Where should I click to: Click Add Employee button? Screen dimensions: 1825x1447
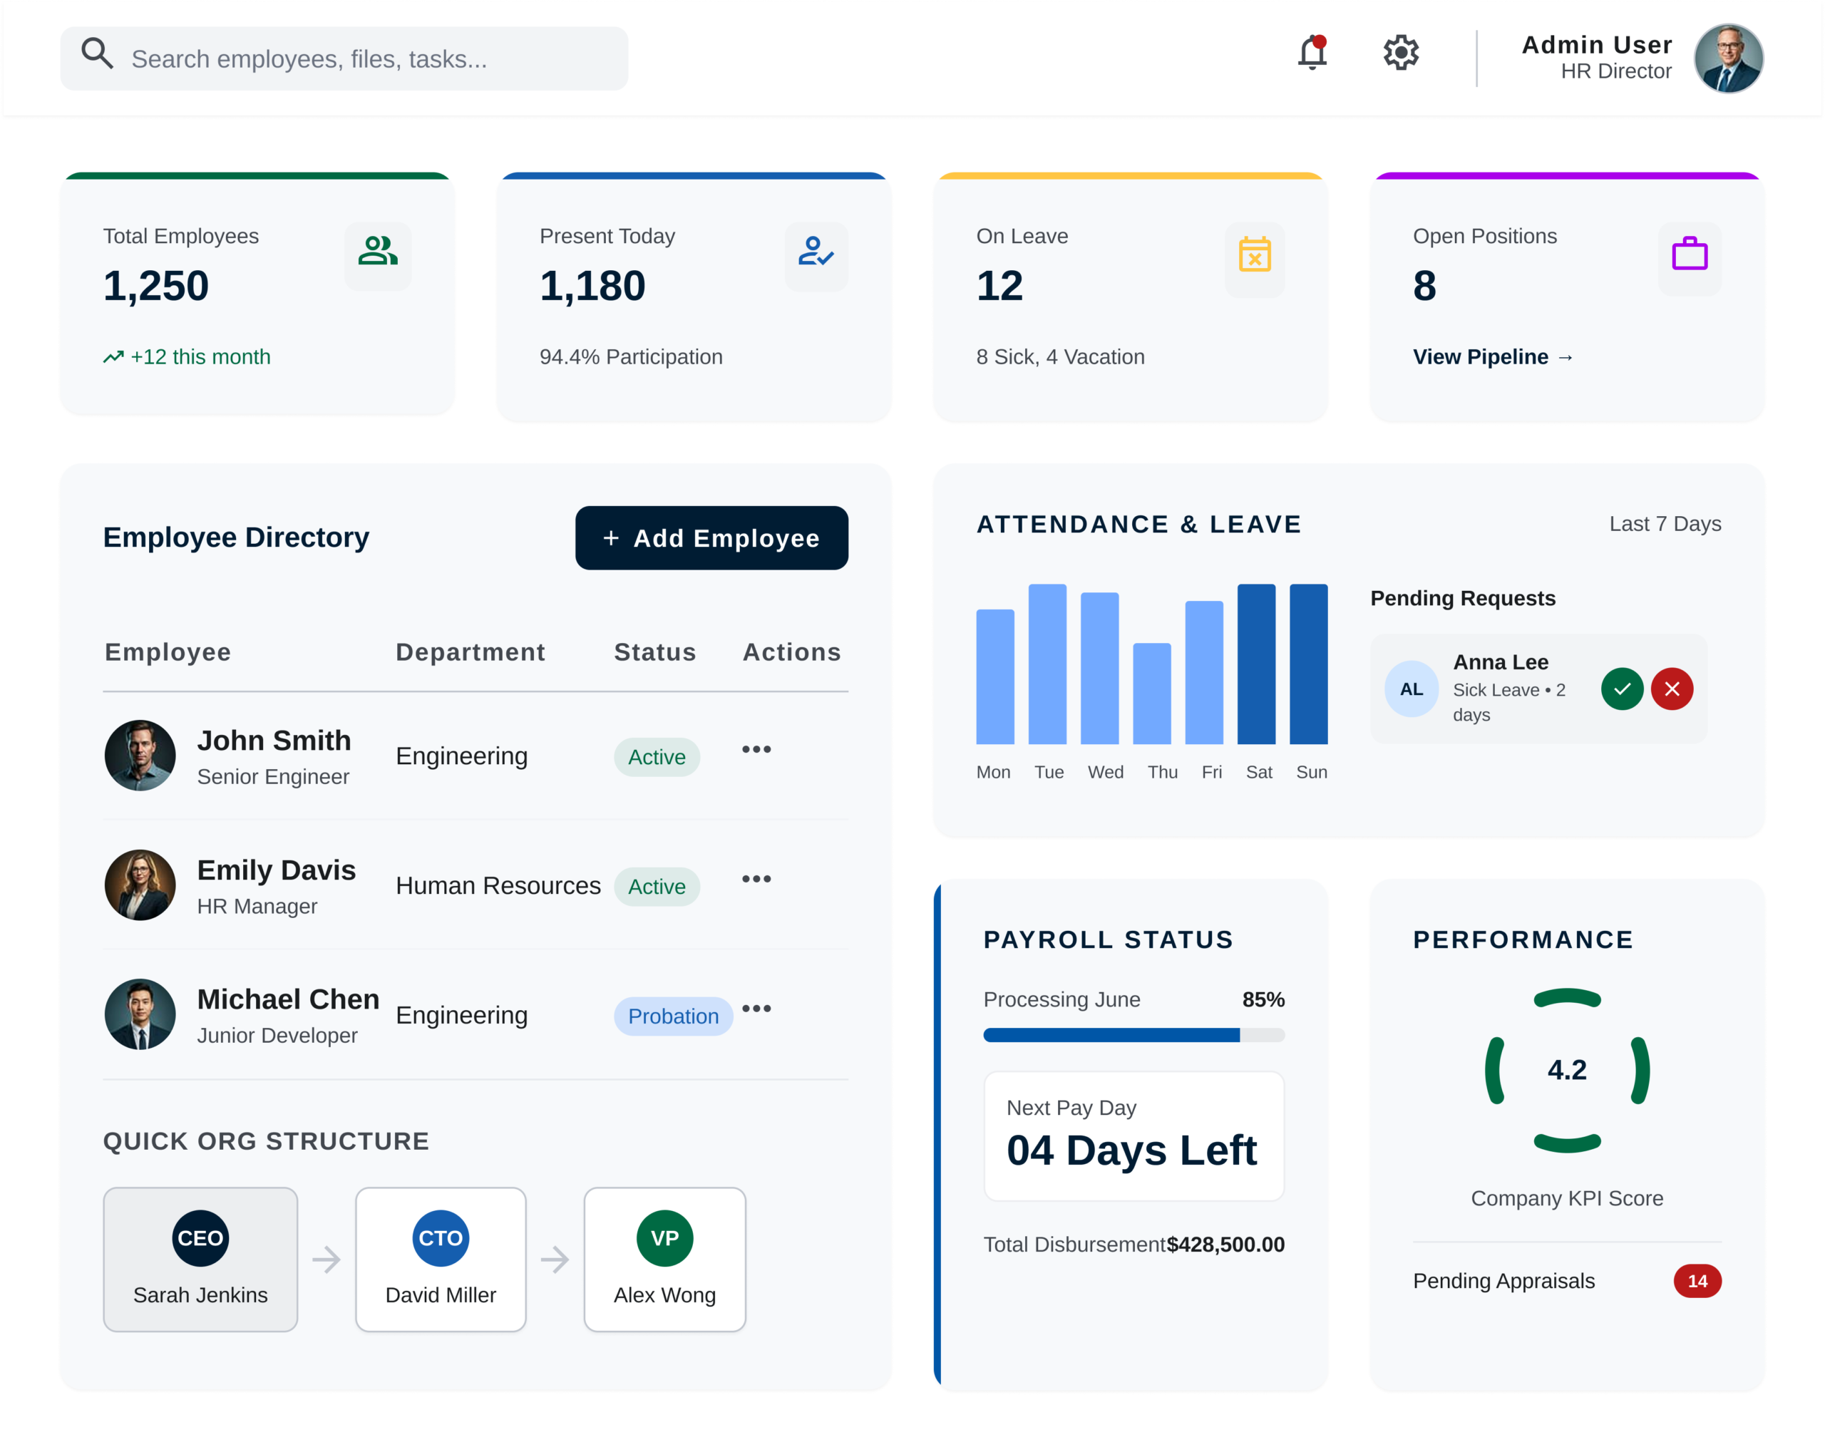tap(712, 538)
